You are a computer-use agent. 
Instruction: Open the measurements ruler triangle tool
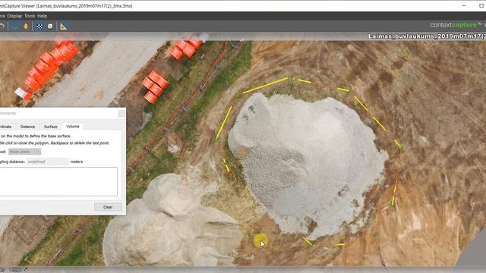[63, 27]
